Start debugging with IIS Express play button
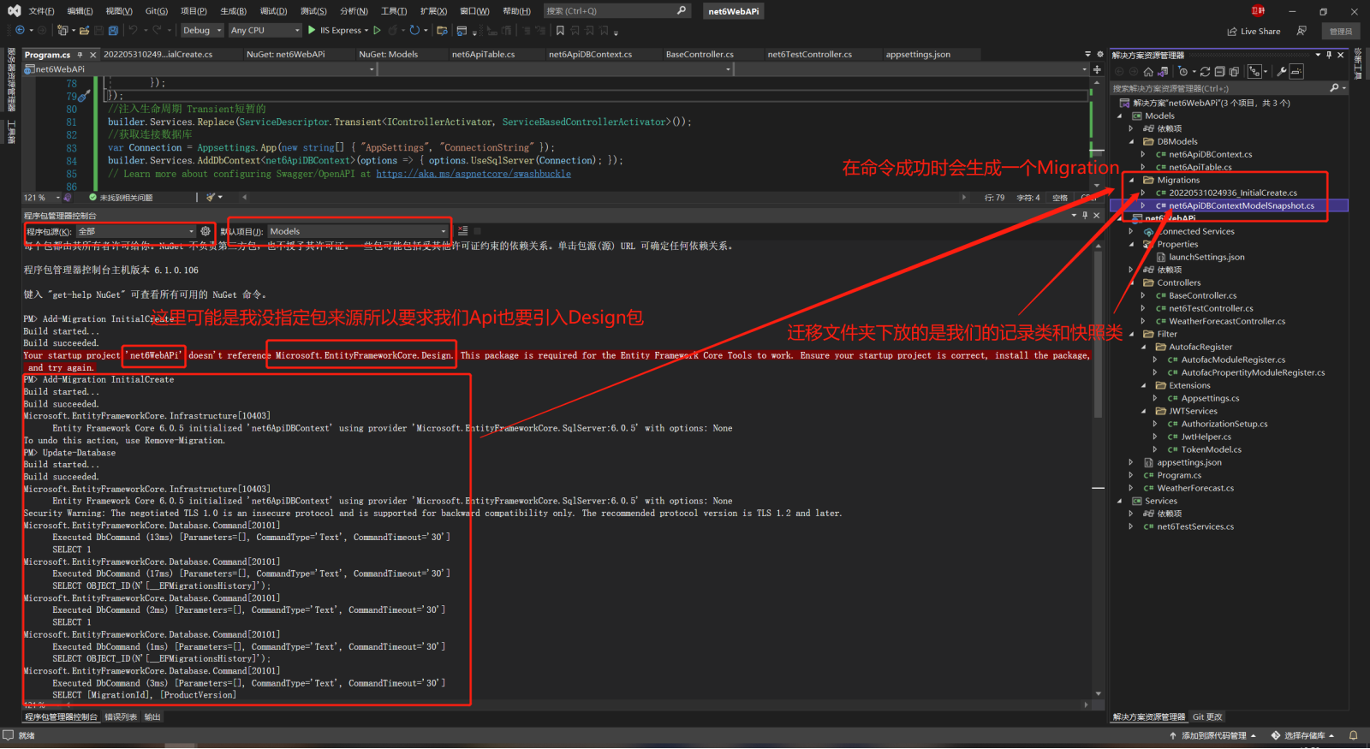The image size is (1370, 749). coord(312,30)
